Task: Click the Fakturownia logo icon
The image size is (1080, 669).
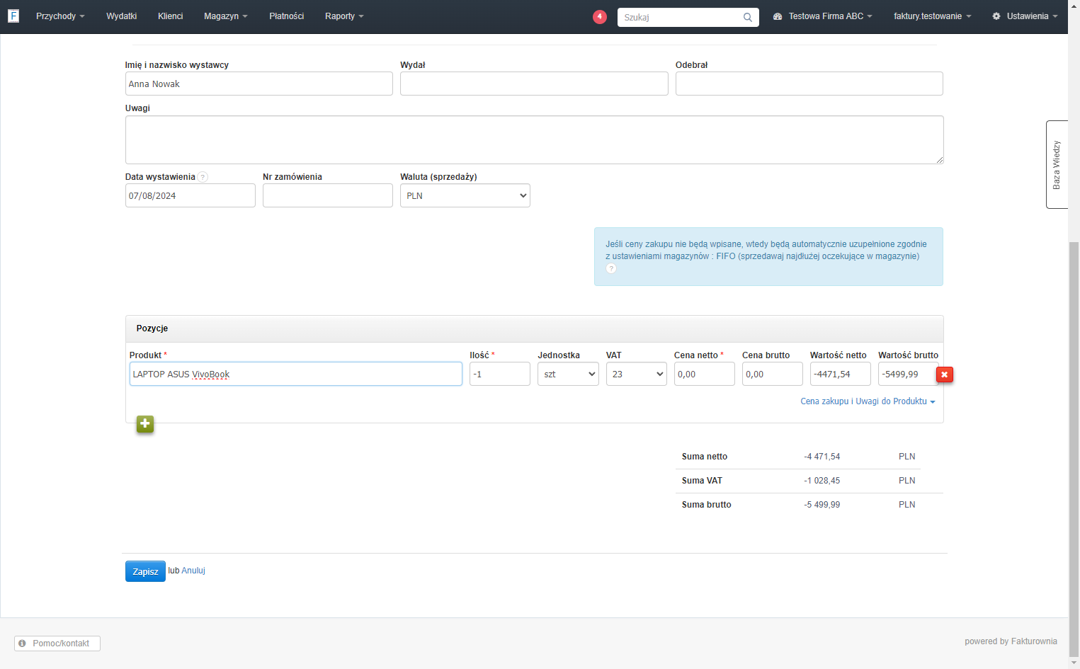Action: pos(13,16)
